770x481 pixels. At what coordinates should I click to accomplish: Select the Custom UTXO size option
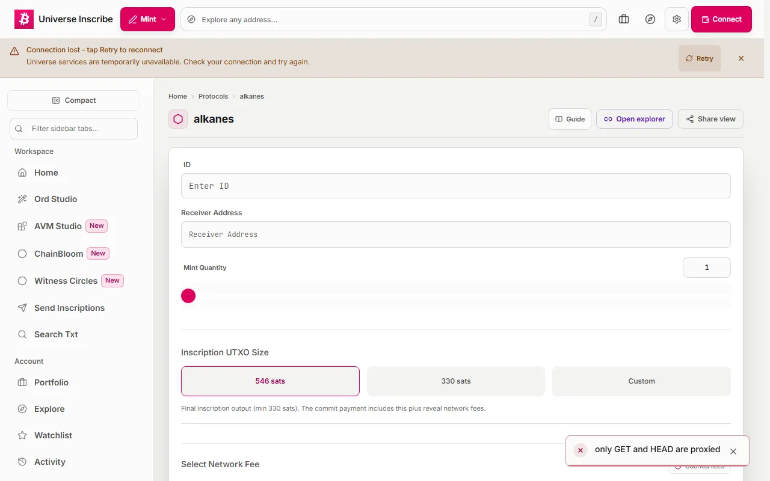pyautogui.click(x=641, y=381)
